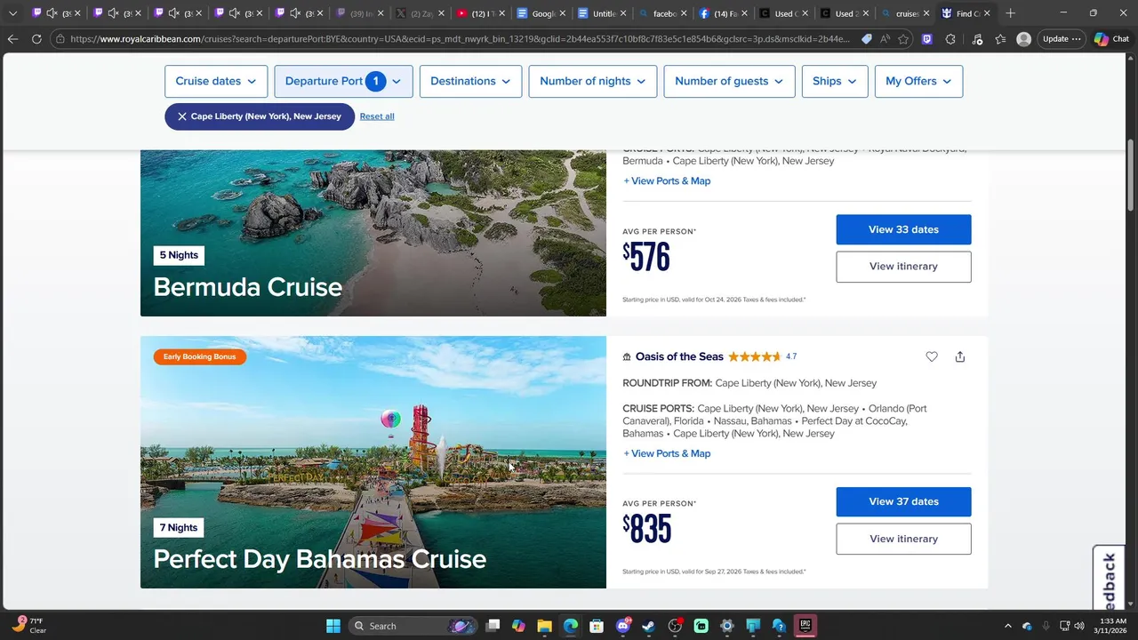
Task: Expand the Cruise dates dropdown
Action: [216, 81]
